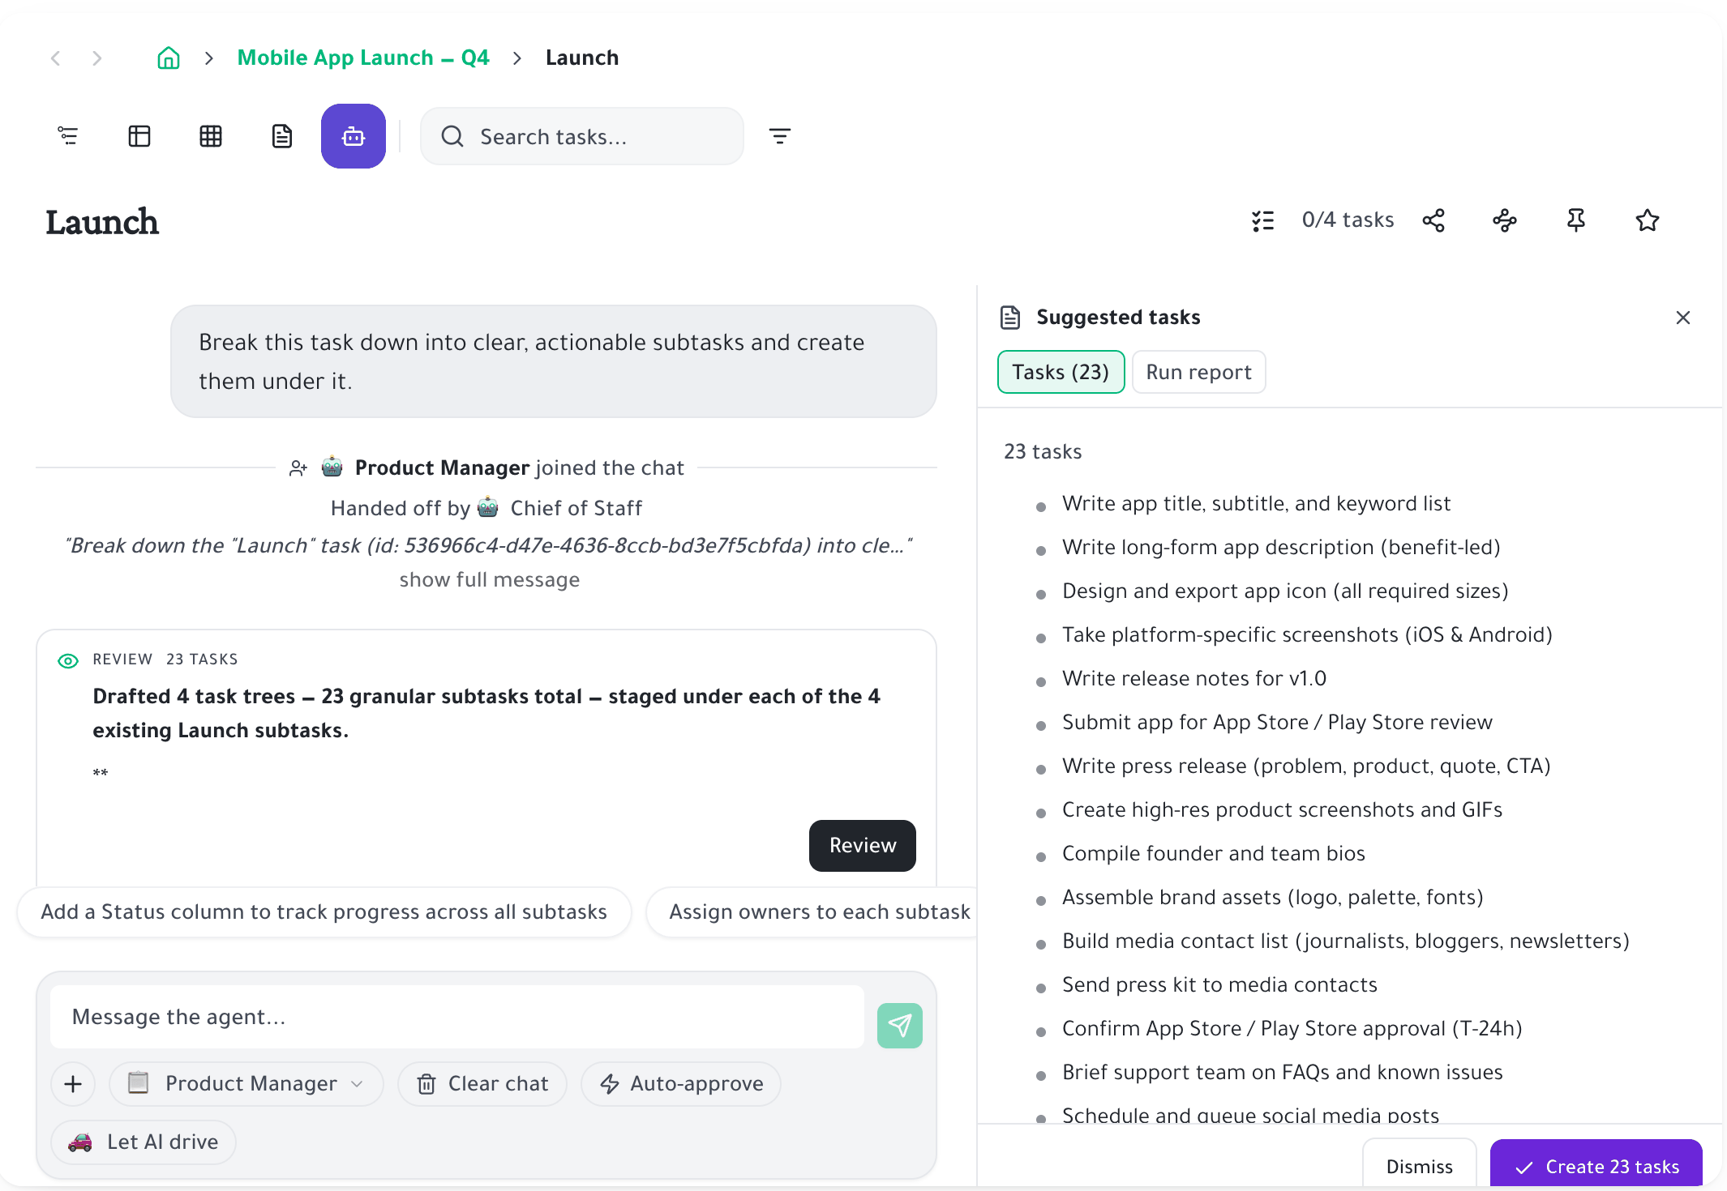Viewport: 1727px width, 1191px height.
Task: Star the Launch task as favorite
Action: pos(1648,220)
